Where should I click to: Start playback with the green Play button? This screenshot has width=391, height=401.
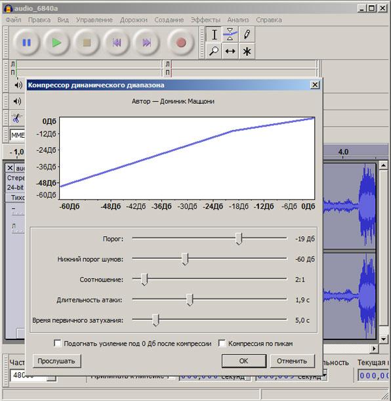(x=56, y=43)
